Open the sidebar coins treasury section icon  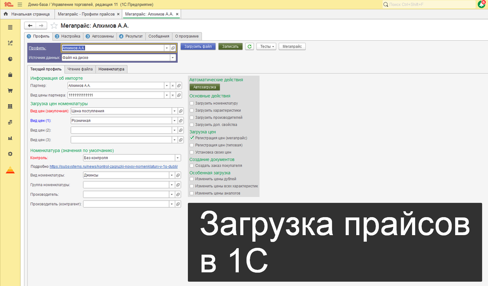10,122
